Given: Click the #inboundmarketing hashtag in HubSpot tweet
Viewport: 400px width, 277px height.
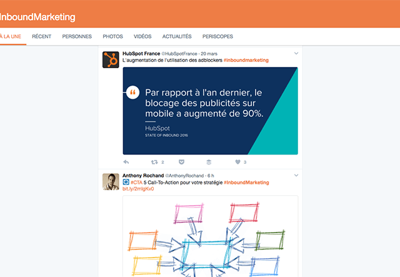Looking at the screenshot, I should coord(246,60).
